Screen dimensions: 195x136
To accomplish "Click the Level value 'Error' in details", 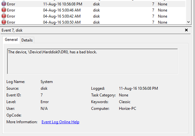I will click(x=44, y=102).
